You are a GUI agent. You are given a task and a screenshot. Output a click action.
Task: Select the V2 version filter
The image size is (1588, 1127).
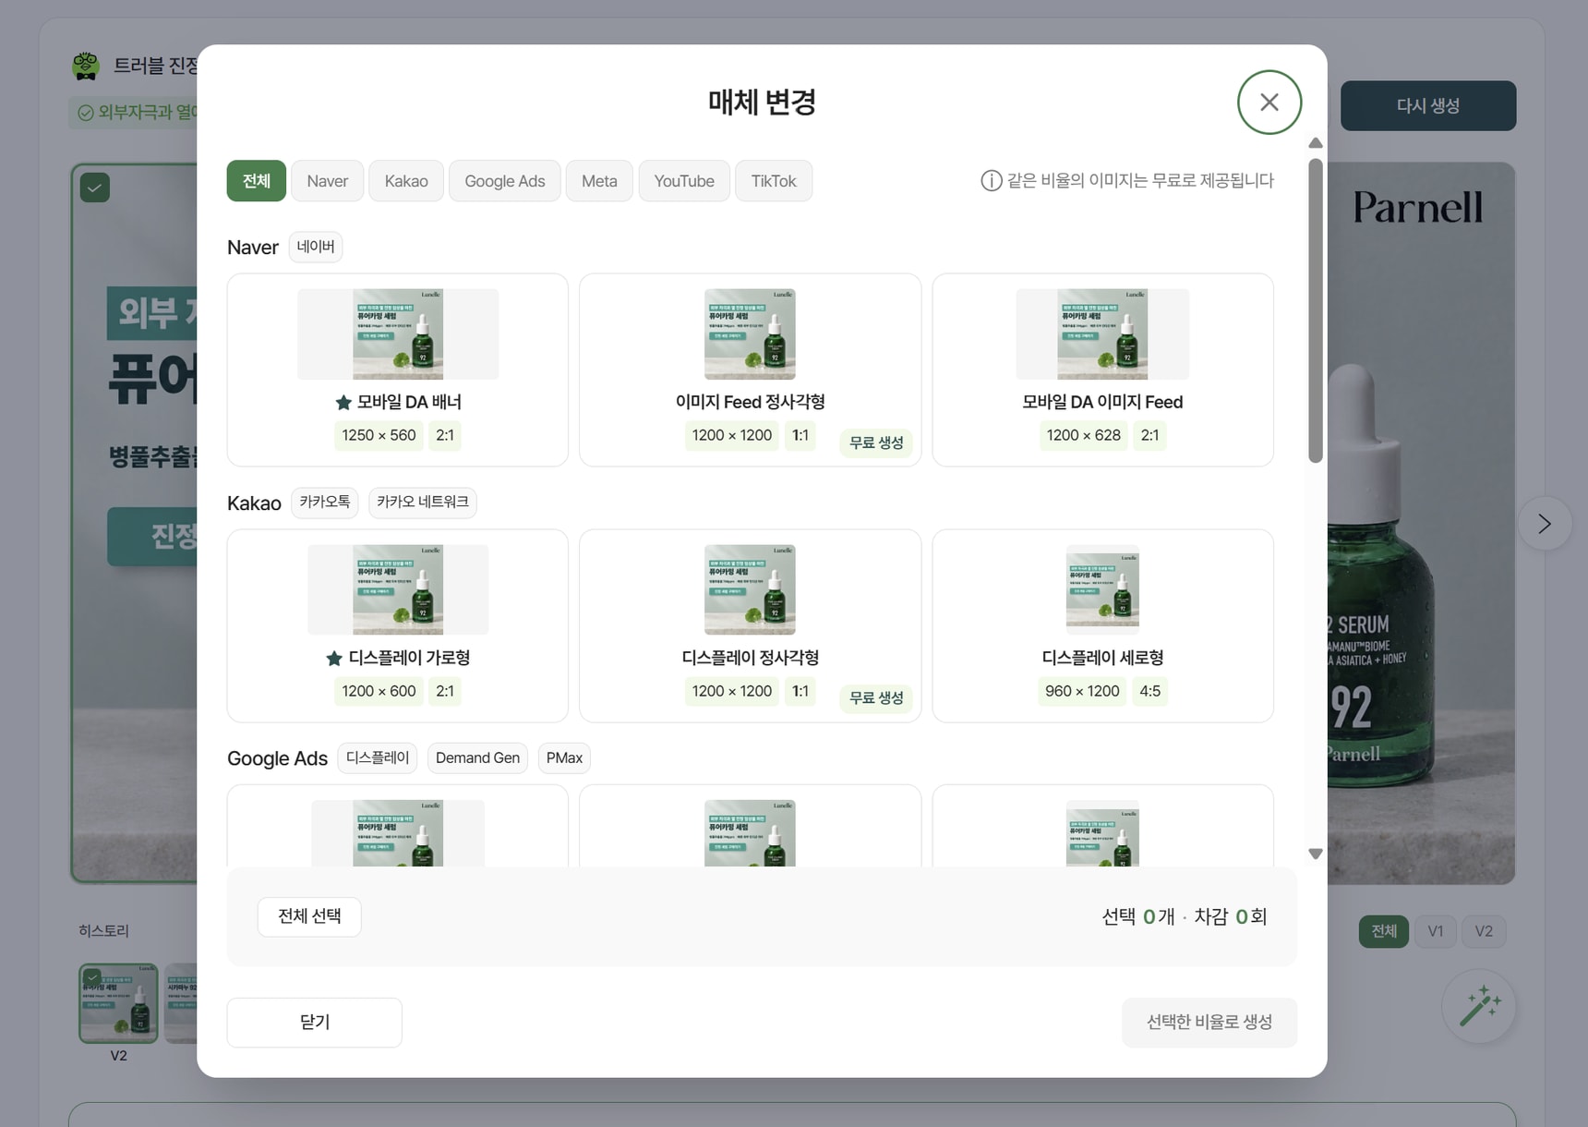[1484, 931]
